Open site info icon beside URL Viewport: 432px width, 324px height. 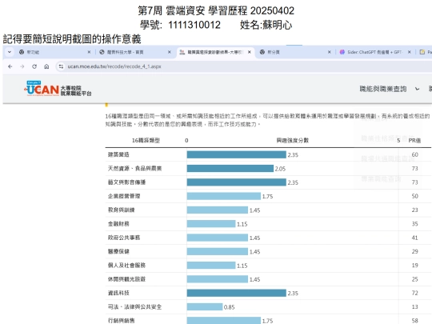(61, 66)
